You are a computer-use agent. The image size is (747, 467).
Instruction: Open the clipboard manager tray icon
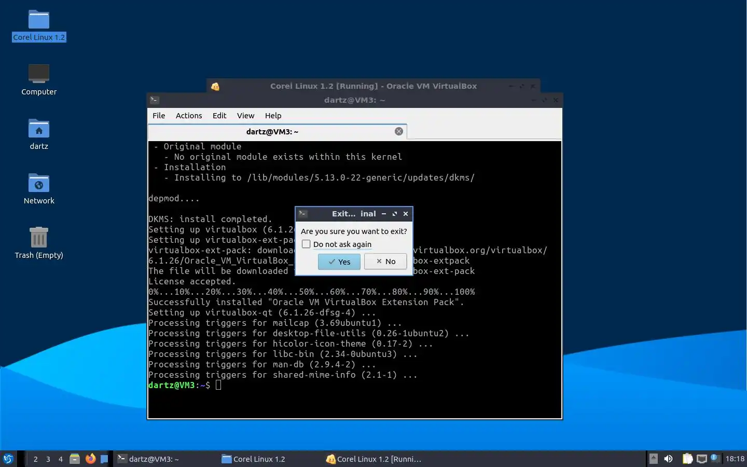click(x=687, y=459)
